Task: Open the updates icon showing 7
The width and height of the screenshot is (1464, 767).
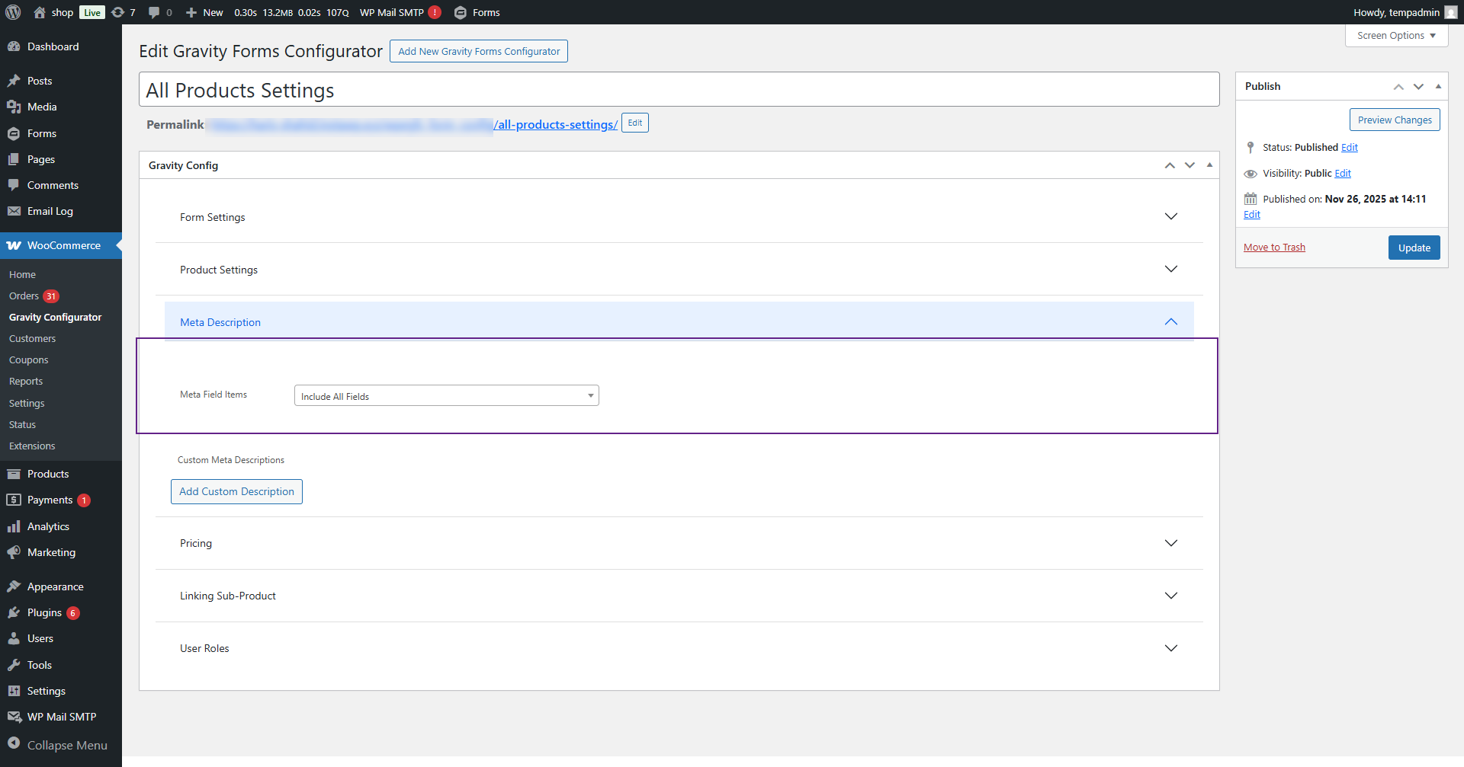Action: tap(117, 12)
